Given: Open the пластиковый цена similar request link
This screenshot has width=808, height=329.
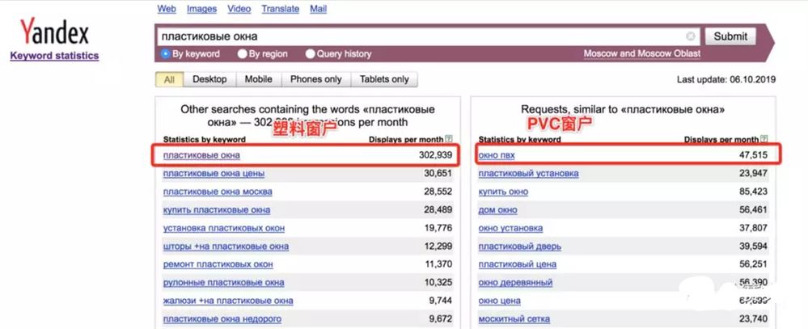Looking at the screenshot, I should click(518, 264).
